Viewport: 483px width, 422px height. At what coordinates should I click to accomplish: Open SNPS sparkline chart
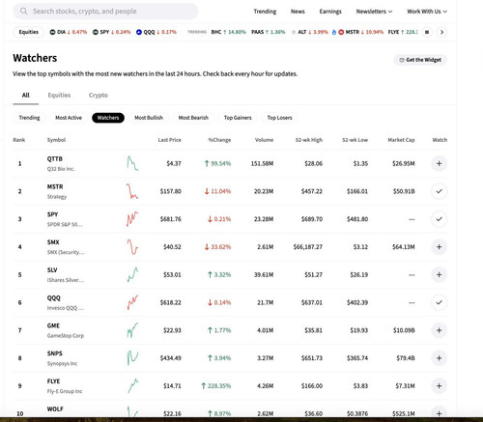[132, 358]
